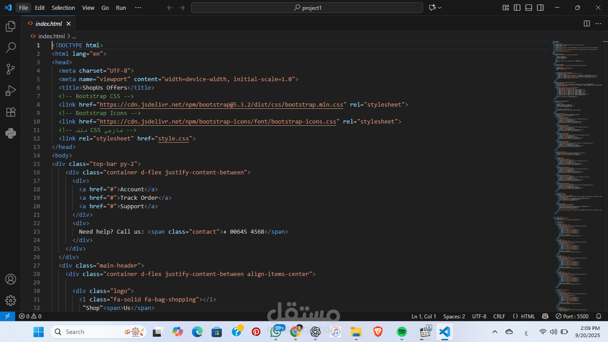Open the notifications bell in status bar
Viewport: 608px width, 342px height.
[x=598, y=316]
